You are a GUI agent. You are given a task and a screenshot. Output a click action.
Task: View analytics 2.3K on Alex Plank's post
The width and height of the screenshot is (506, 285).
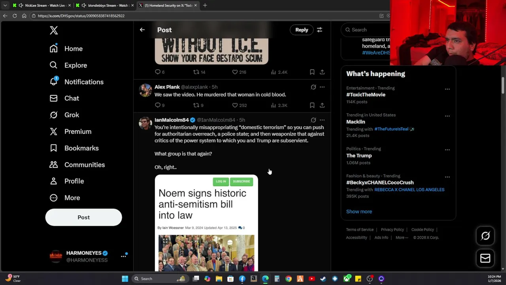[x=279, y=105]
